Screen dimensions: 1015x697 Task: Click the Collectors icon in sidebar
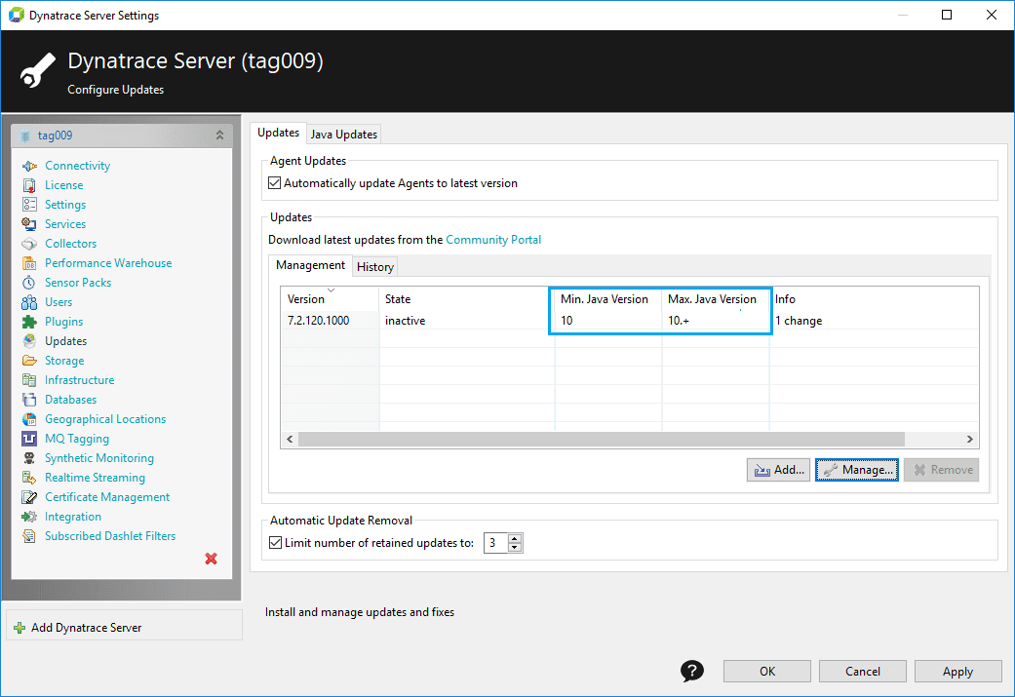coord(29,244)
